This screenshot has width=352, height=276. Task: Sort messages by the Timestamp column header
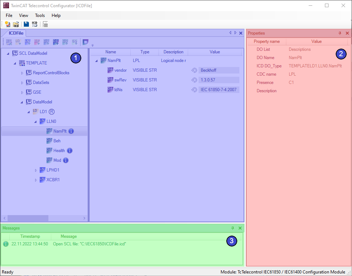(x=30, y=236)
